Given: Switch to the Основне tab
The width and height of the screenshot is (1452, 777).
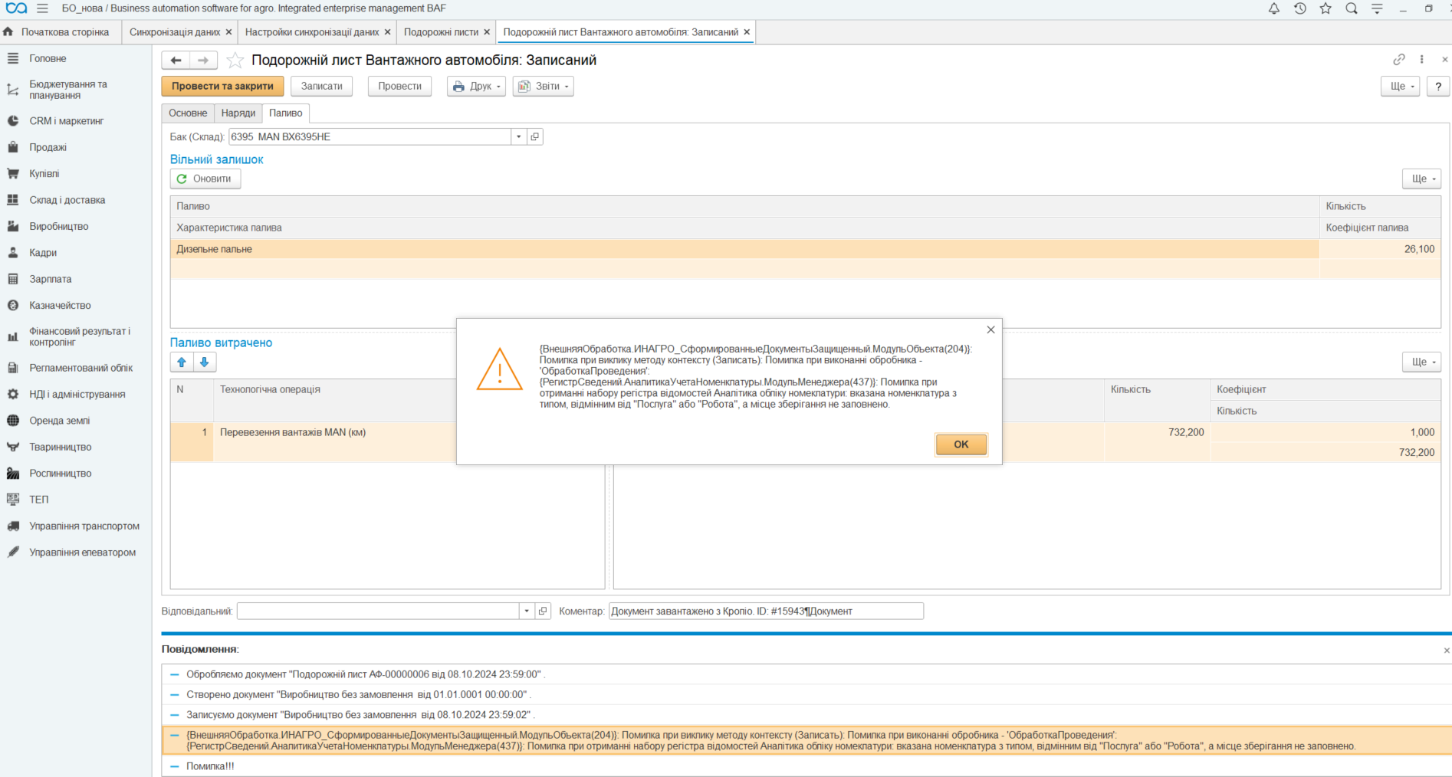Looking at the screenshot, I should pos(188,113).
